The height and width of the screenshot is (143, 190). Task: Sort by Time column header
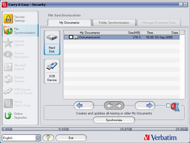(x=148, y=33)
